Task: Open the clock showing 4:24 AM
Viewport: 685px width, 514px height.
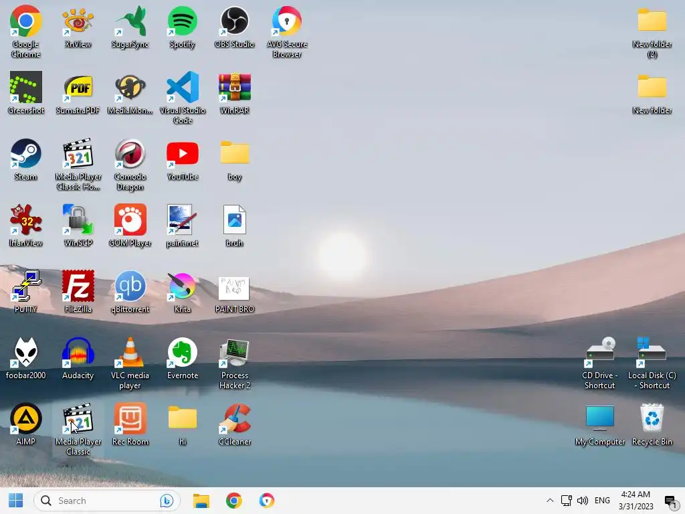Action: (635, 501)
